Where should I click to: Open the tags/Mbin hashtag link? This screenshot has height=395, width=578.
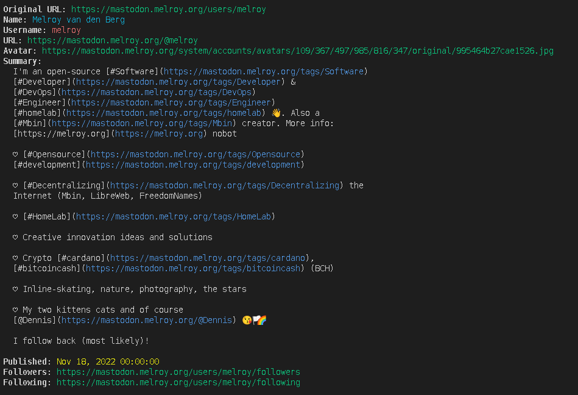click(x=142, y=123)
